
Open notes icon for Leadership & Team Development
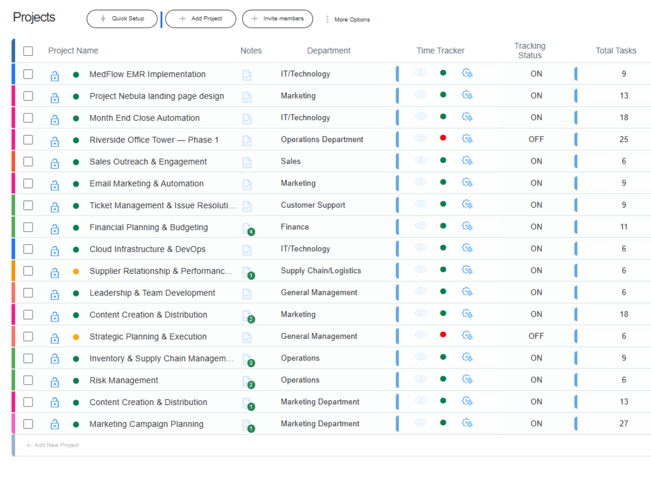click(x=247, y=294)
